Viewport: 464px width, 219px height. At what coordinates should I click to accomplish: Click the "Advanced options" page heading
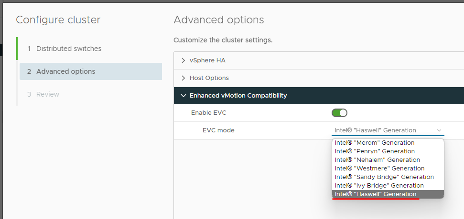[219, 20]
